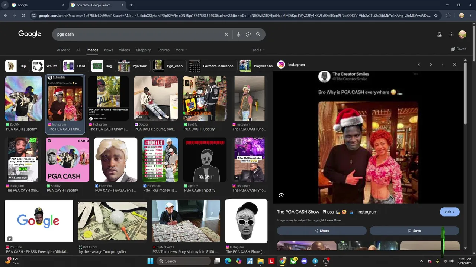
Task: View site information icon in address bar
Action: point(34,16)
